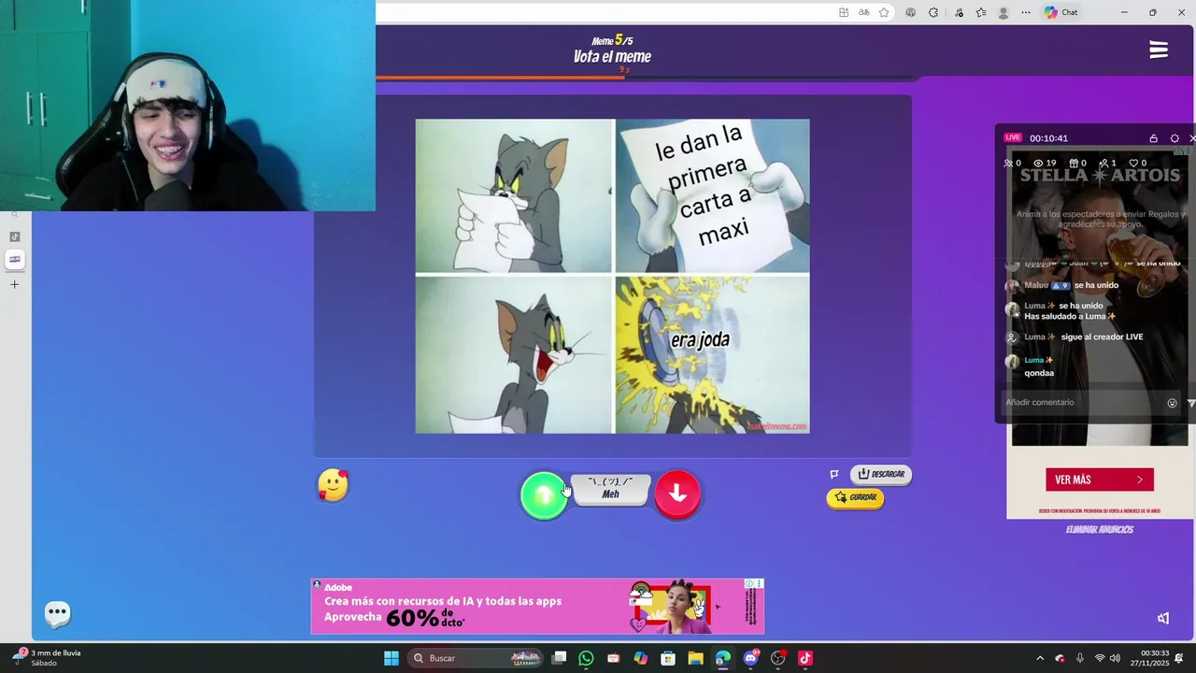
Task: Click the gifts count icon in LIVE panel
Action: [1077, 163]
